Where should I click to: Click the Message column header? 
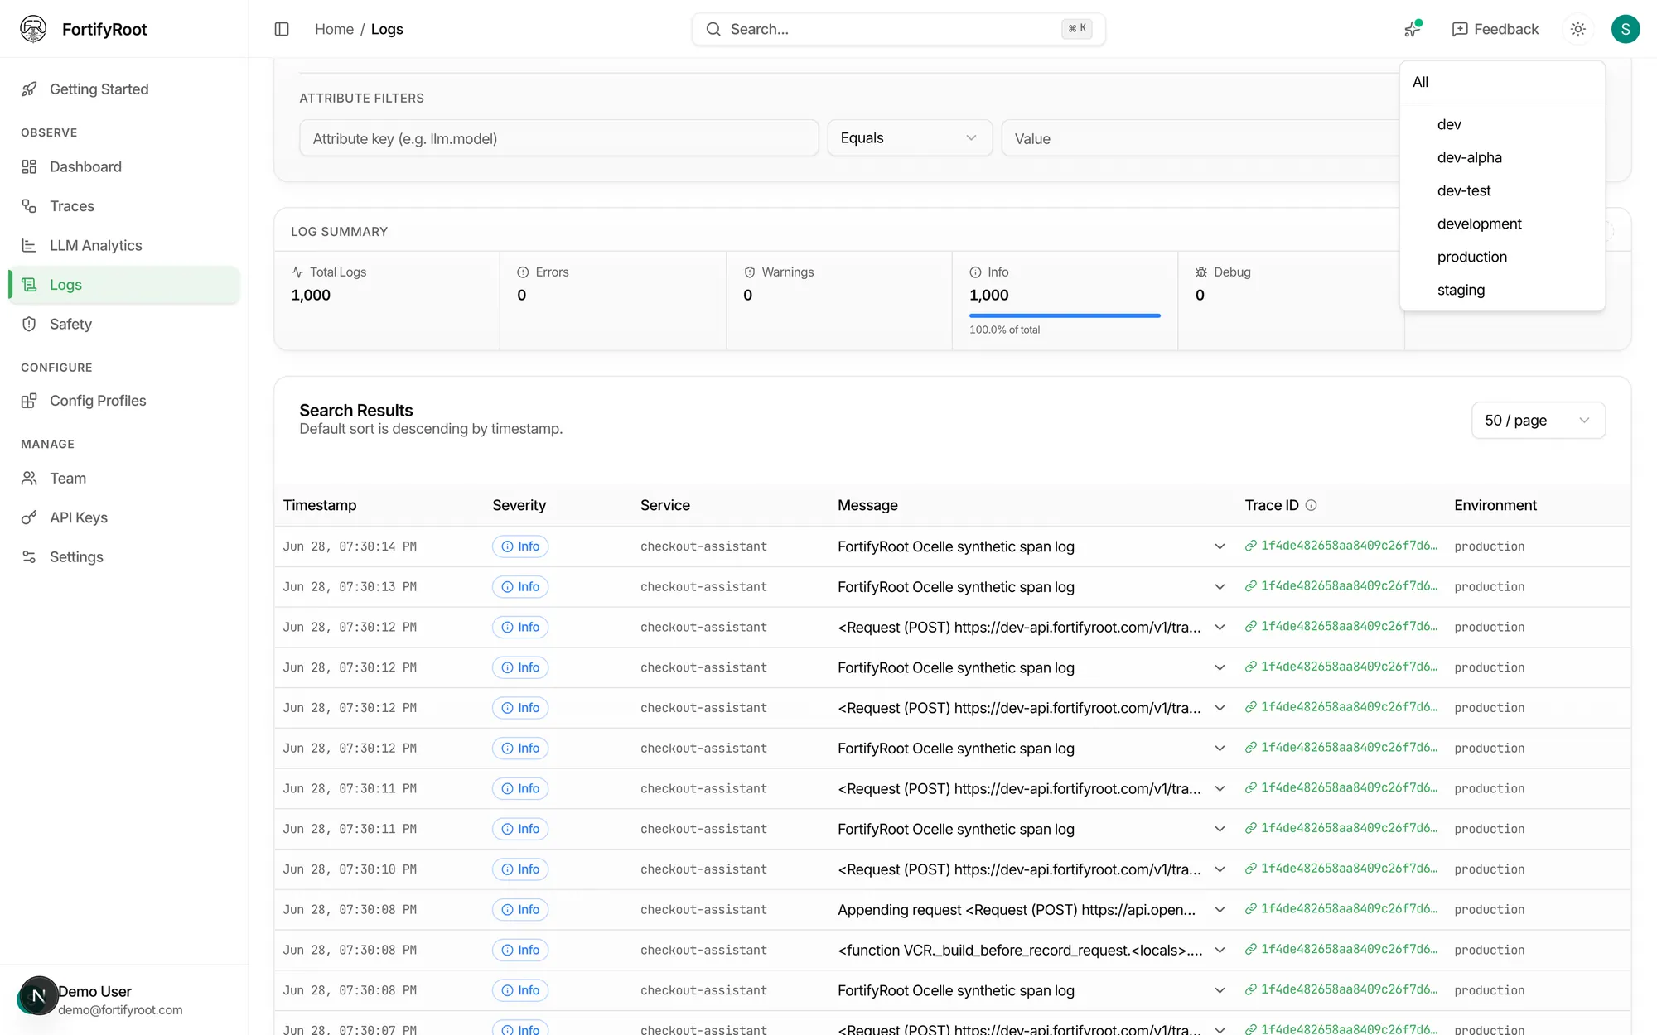click(x=867, y=505)
